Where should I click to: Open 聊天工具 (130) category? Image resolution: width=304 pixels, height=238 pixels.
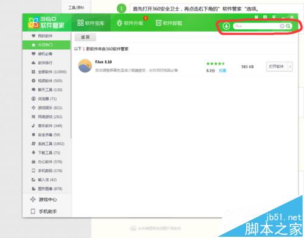tap(47, 89)
